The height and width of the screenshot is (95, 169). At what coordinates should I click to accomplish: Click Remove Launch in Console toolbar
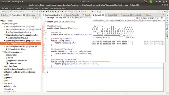click(x=139, y=18)
